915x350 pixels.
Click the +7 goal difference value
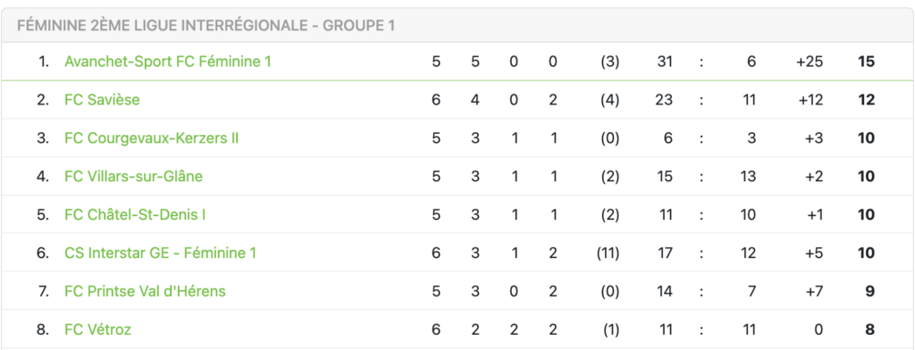813,291
